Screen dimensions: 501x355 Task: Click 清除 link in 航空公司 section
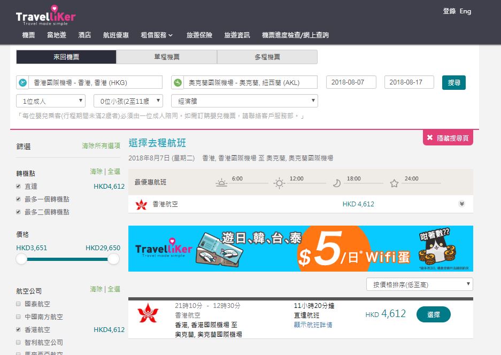point(96,289)
